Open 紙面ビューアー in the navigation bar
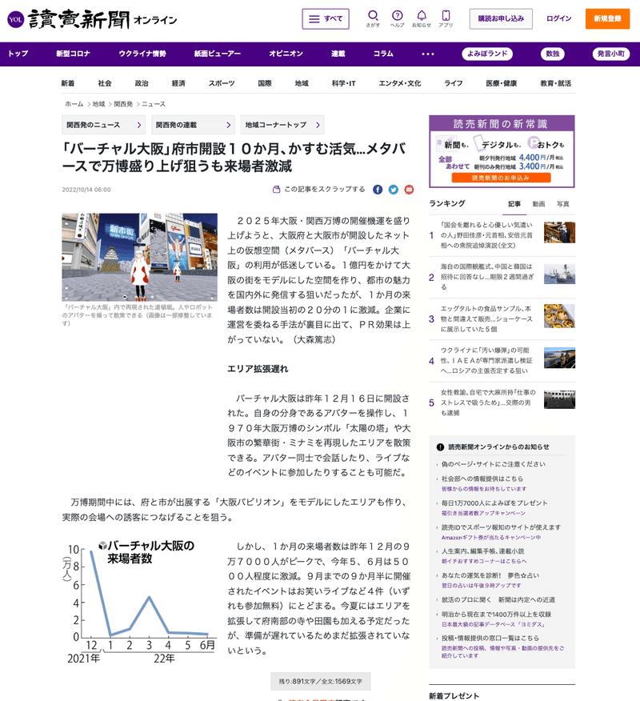The image size is (640, 701). (x=218, y=54)
